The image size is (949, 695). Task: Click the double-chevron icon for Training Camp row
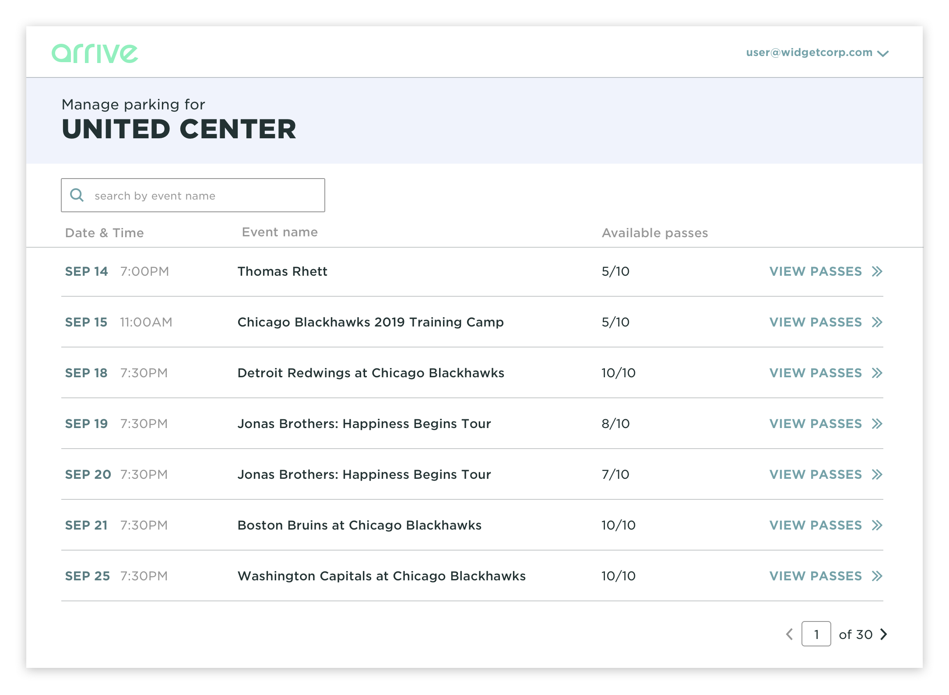[x=877, y=322]
